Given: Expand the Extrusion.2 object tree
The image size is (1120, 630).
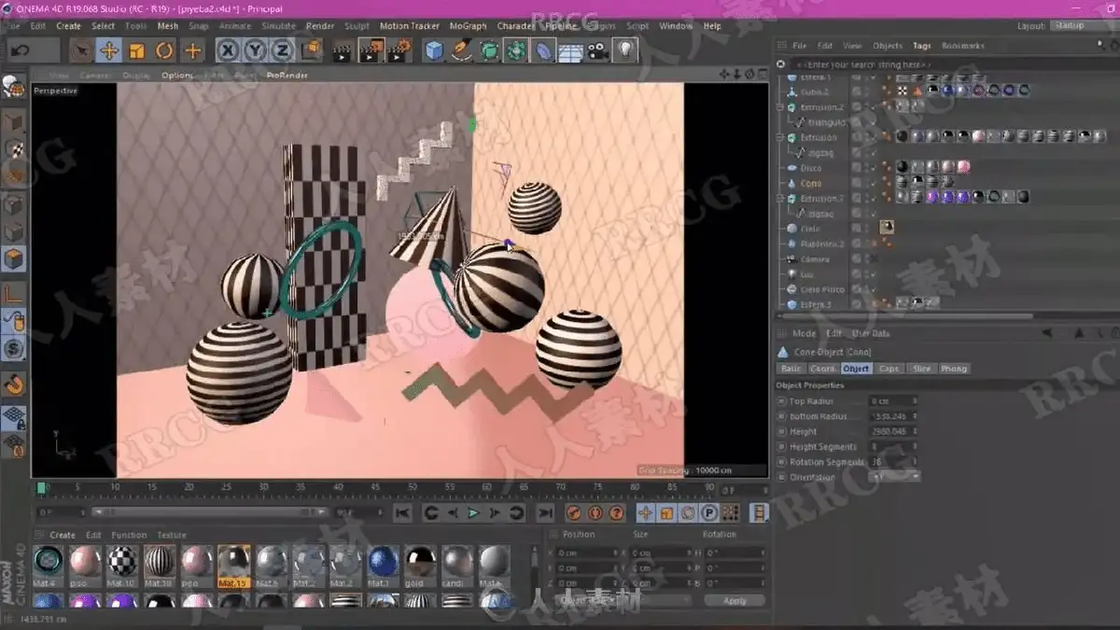Looking at the screenshot, I should point(781,107).
